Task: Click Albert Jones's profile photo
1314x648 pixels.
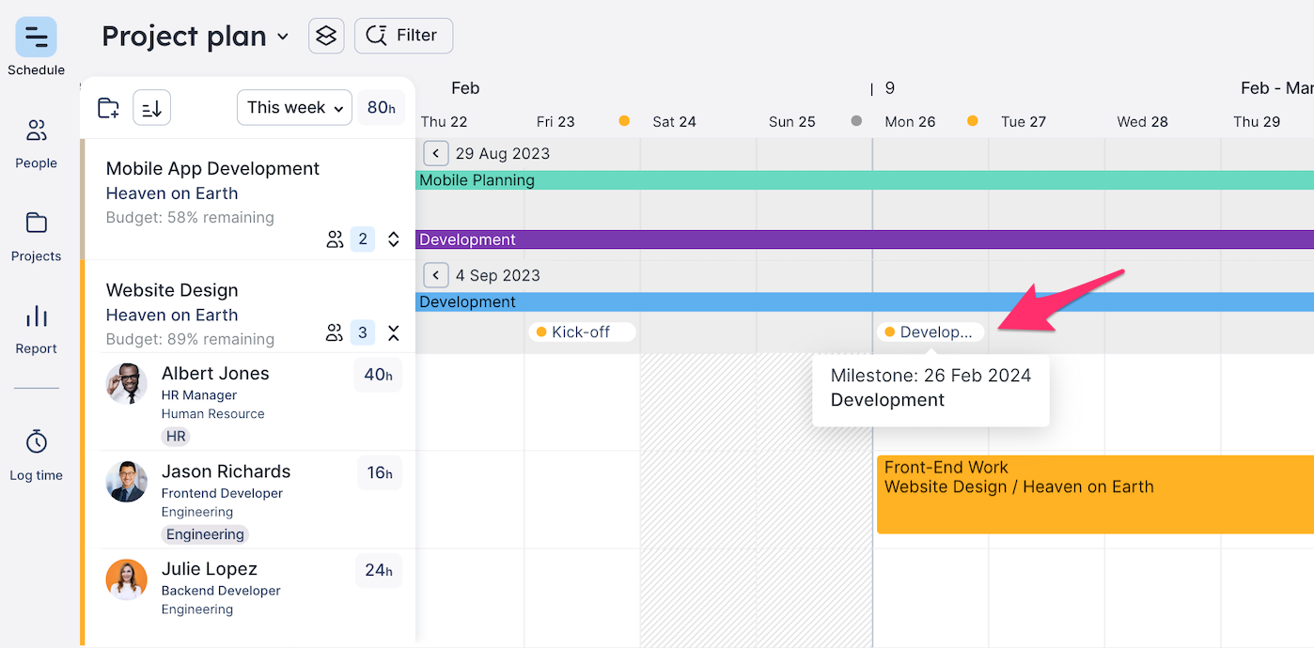Action: 127,384
